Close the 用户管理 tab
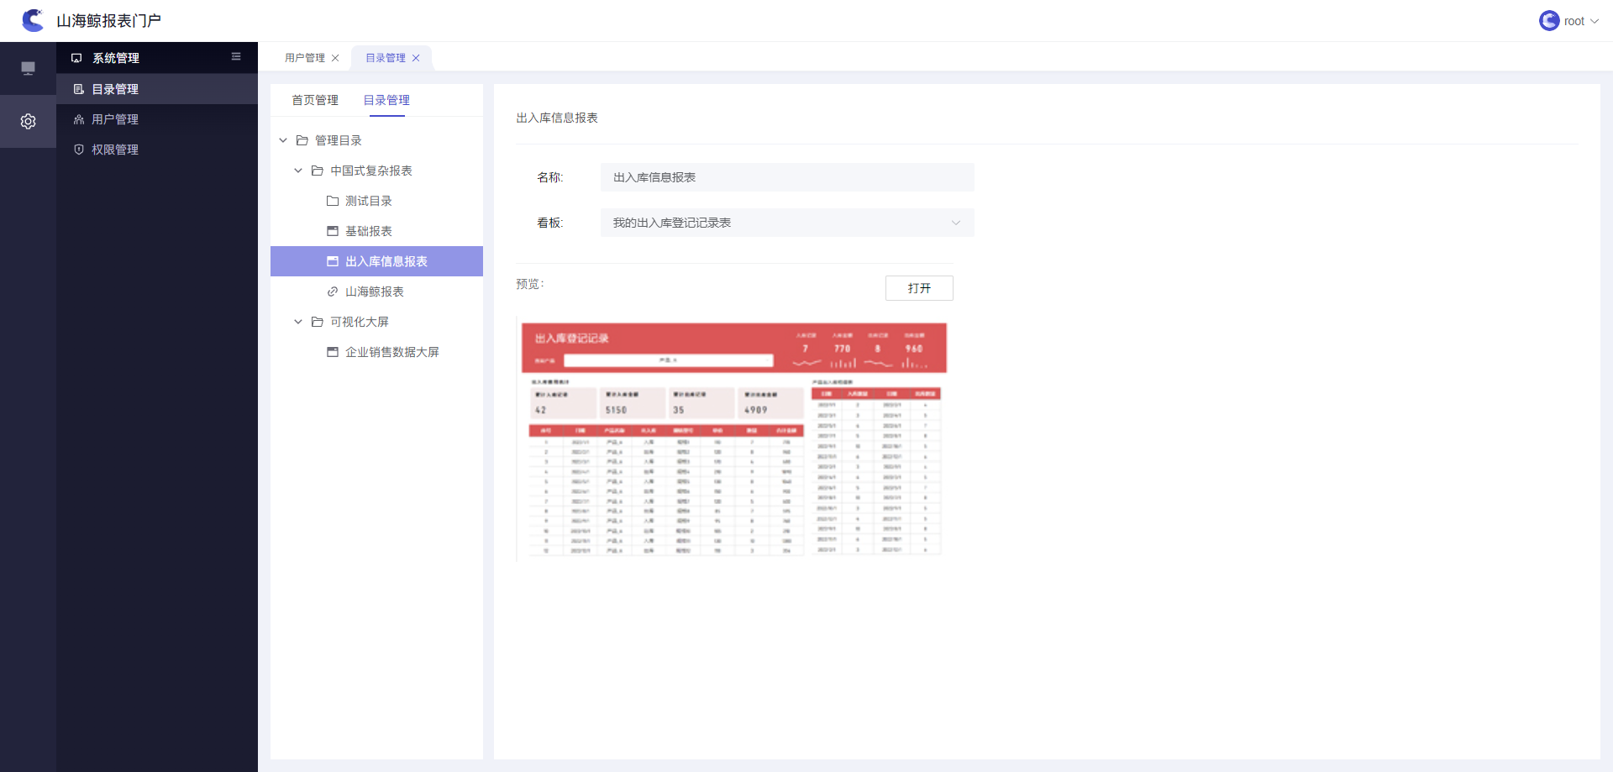Image resolution: width=1613 pixels, height=772 pixels. (335, 58)
